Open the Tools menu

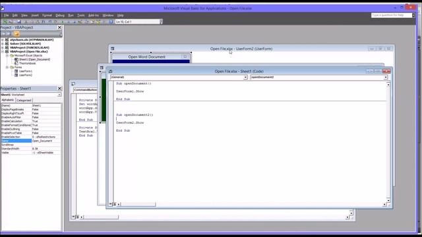[80, 15]
